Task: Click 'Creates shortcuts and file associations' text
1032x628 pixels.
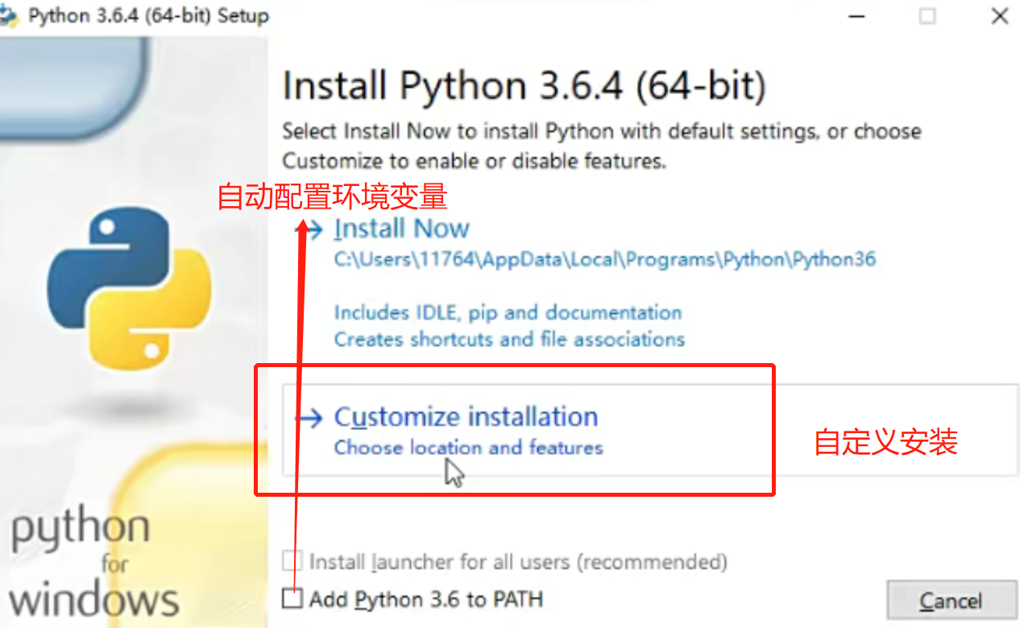Action: [509, 339]
